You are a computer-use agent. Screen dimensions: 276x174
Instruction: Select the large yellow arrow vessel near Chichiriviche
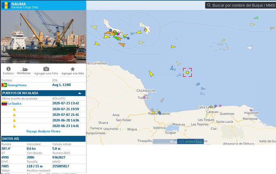[x=151, y=74]
